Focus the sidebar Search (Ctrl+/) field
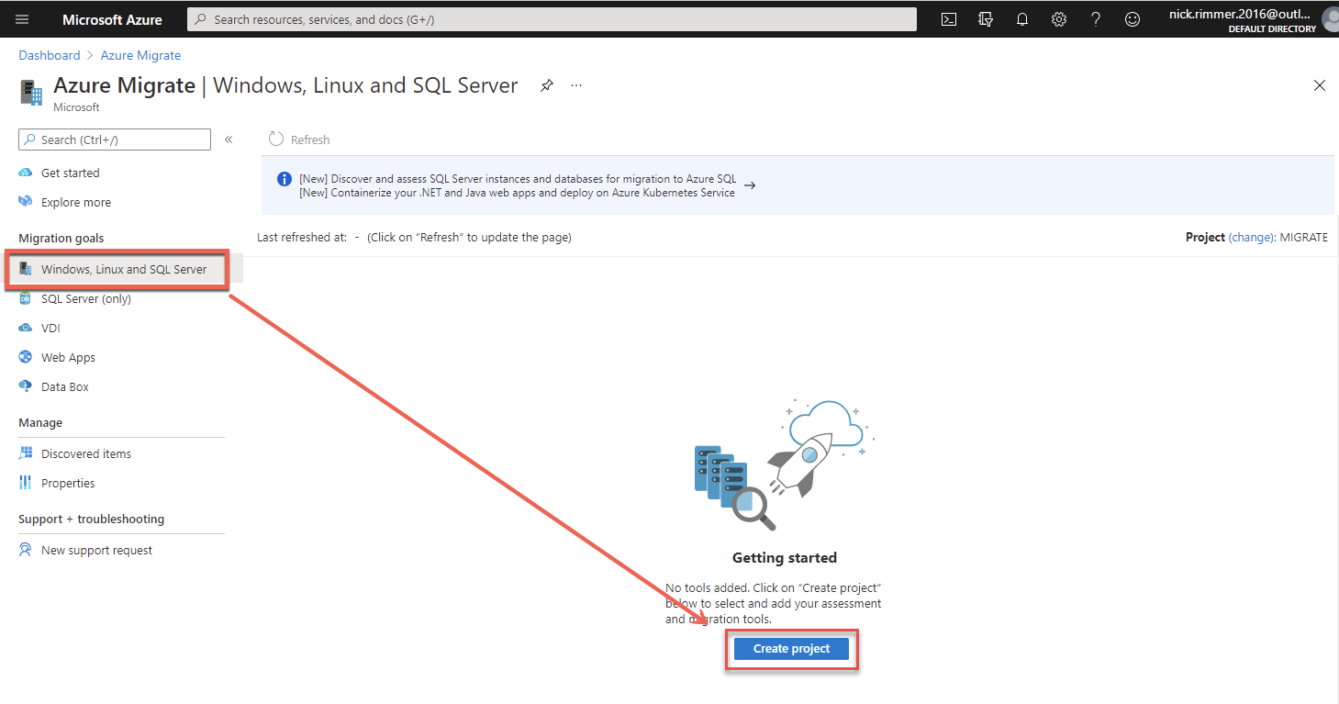The width and height of the screenshot is (1339, 704). pyautogui.click(x=115, y=140)
